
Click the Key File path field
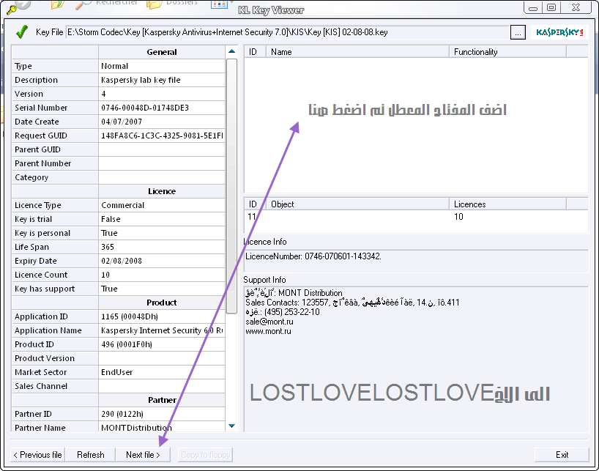tap(287, 32)
